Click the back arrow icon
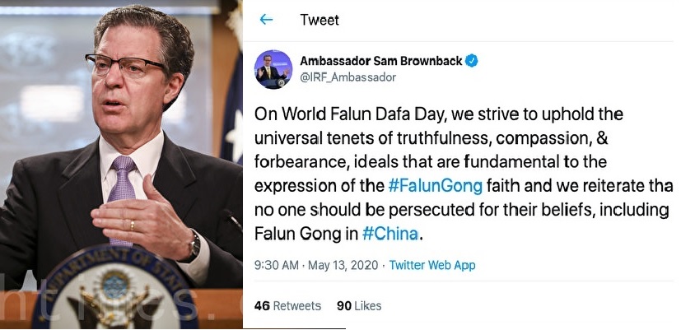Screen dimensions: 681x330 point(266,20)
